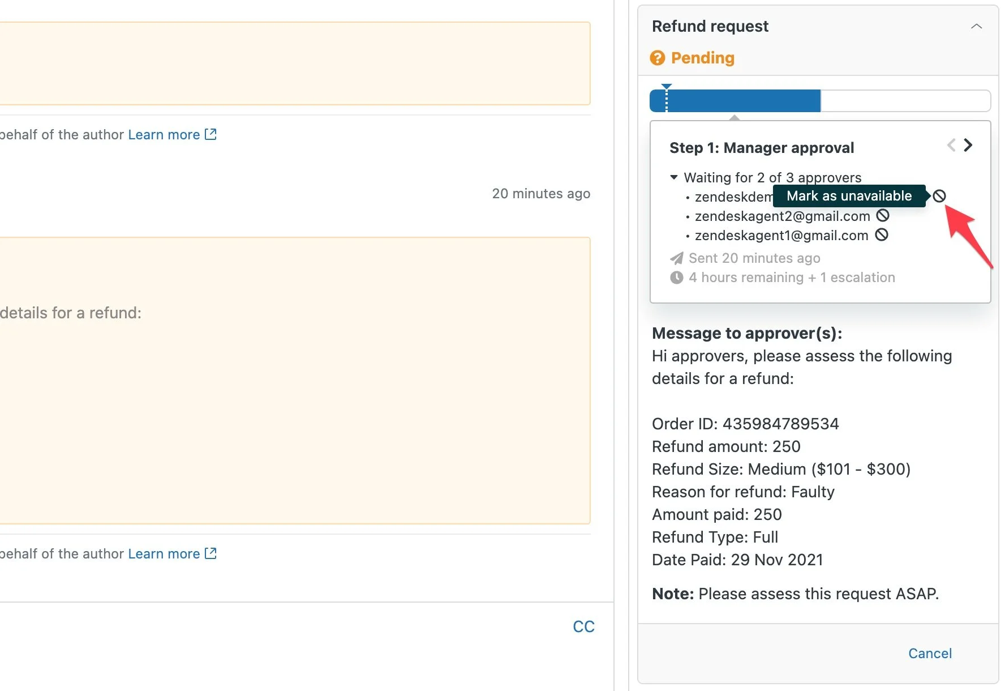This screenshot has height=691, width=1005.
Task: Click the paper plane sent icon
Action: click(677, 258)
